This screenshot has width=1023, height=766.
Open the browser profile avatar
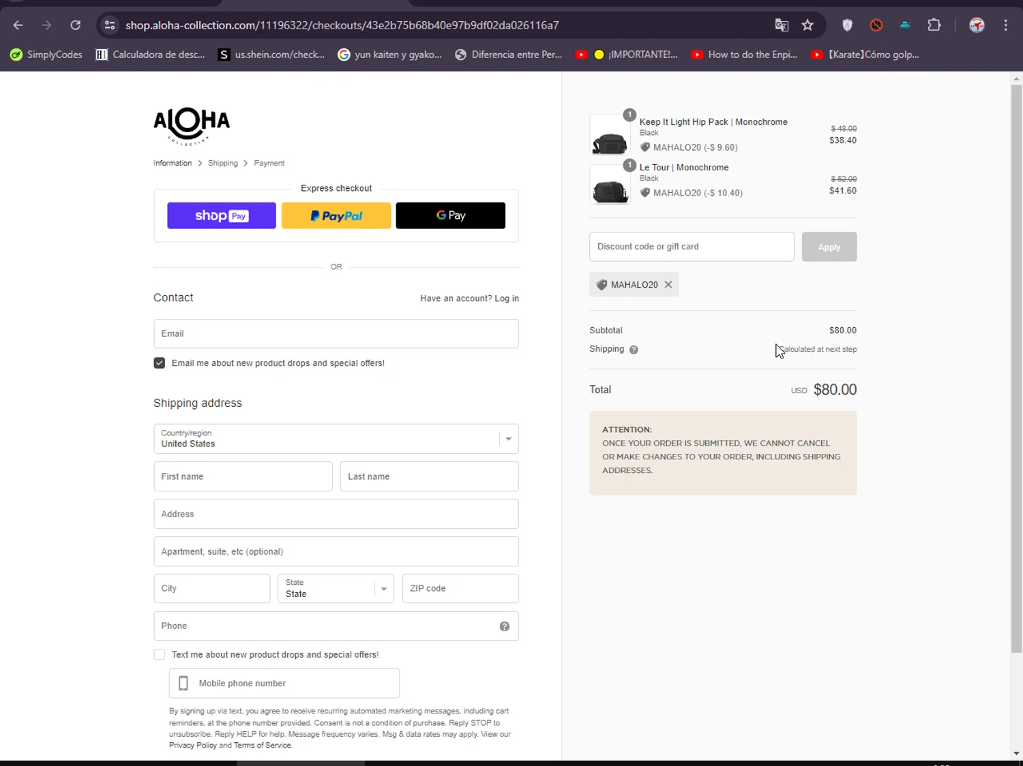977,25
